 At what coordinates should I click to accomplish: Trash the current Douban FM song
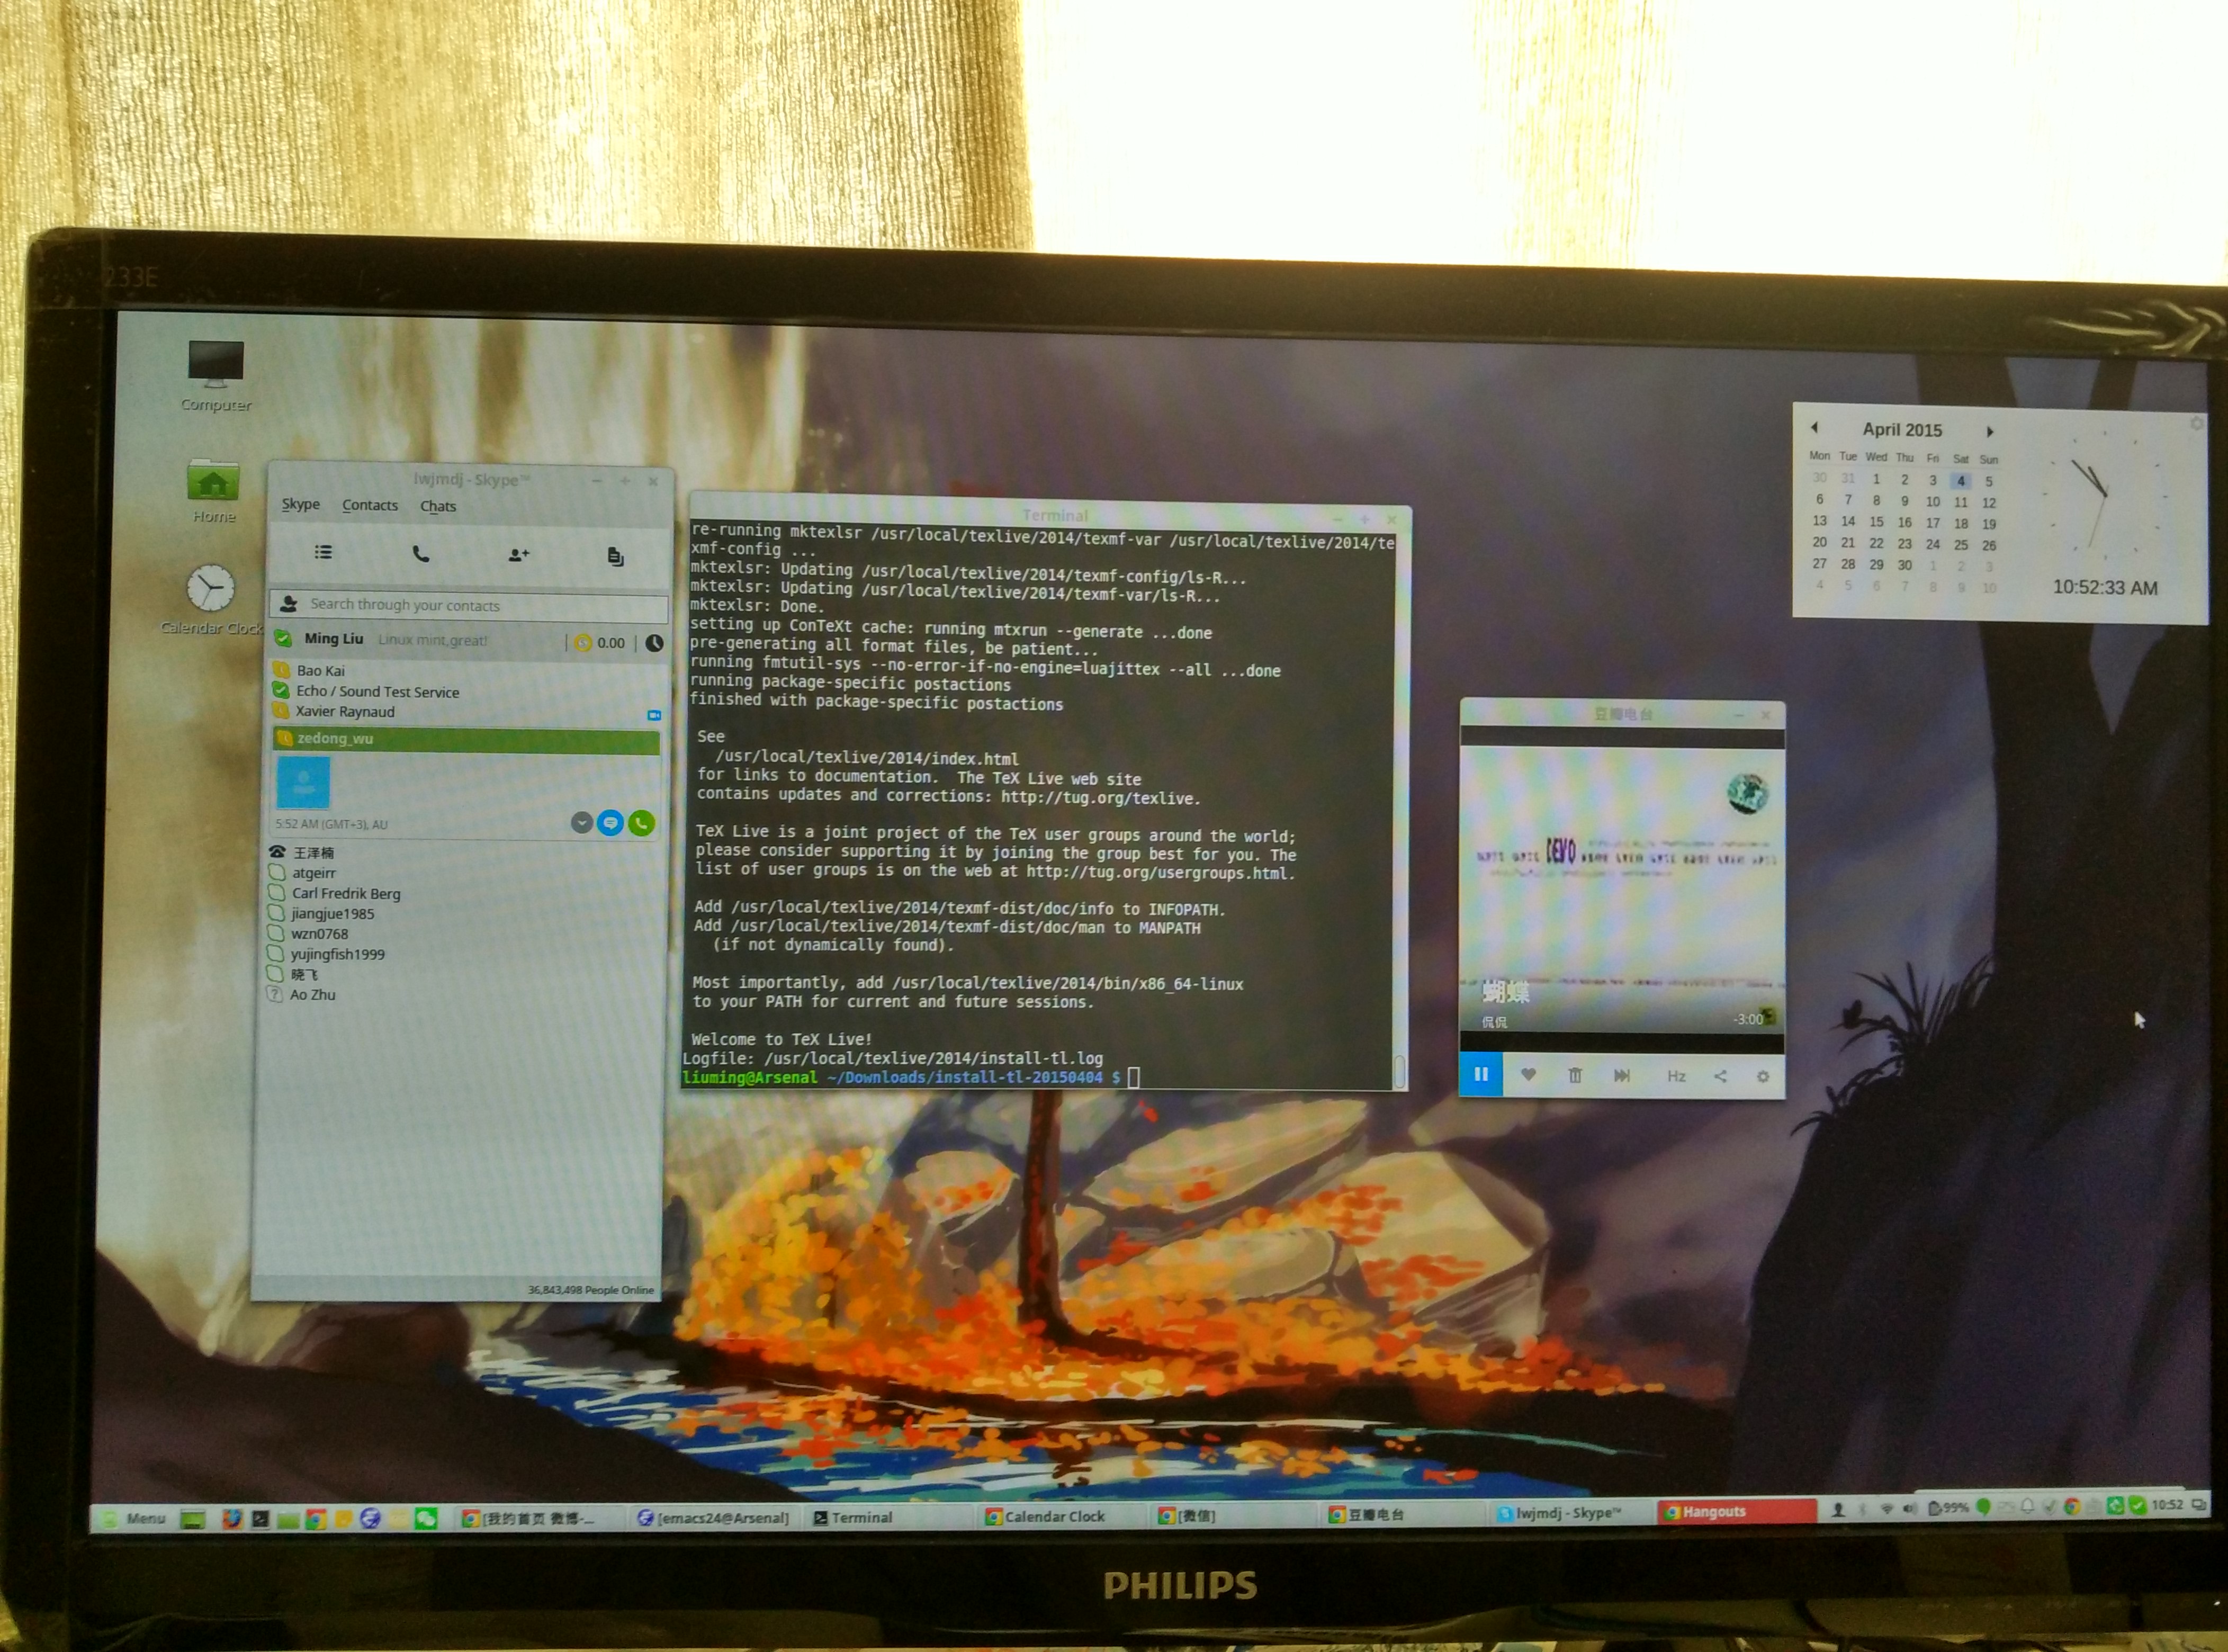pyautogui.click(x=1575, y=1075)
